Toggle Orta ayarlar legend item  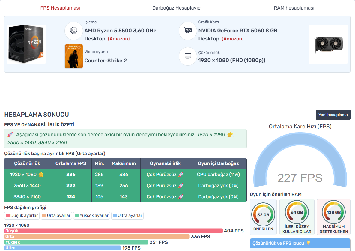[56, 215]
